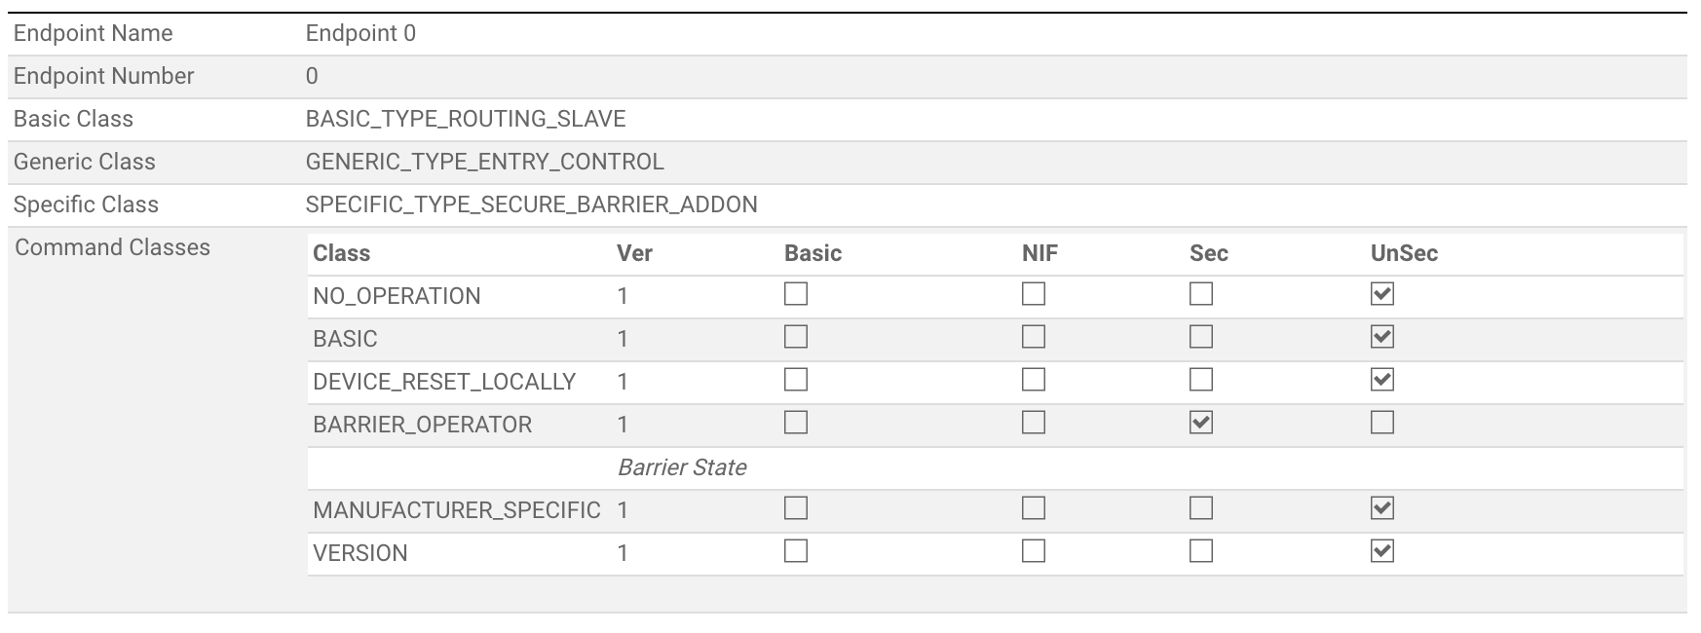
Task: Check UnSec box for BARRIER_OPERATOR
Action: pyautogui.click(x=1381, y=423)
